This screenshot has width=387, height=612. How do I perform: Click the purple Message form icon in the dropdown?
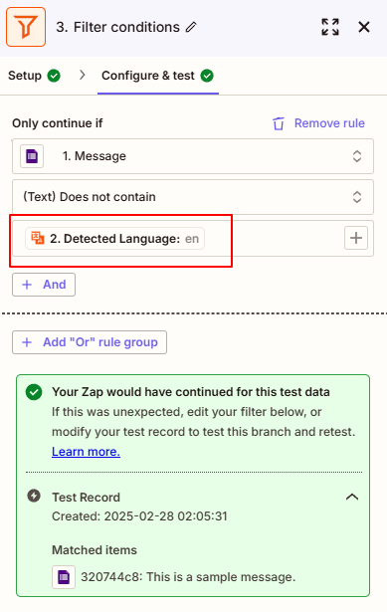click(32, 156)
